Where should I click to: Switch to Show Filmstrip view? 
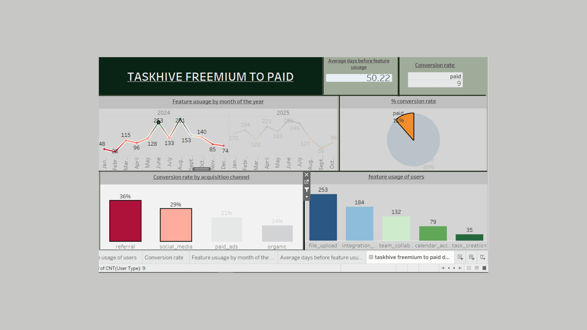477,268
